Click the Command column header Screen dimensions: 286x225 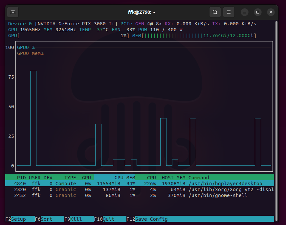(x=199, y=178)
